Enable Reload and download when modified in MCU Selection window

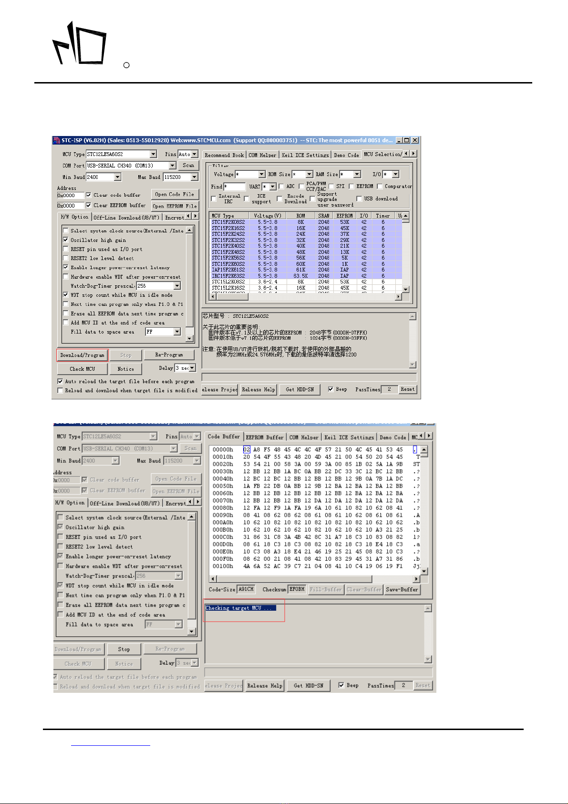pyautogui.click(x=60, y=390)
